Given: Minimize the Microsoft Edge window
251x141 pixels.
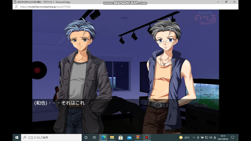Looking at the screenshot, I should click(x=218, y=2).
